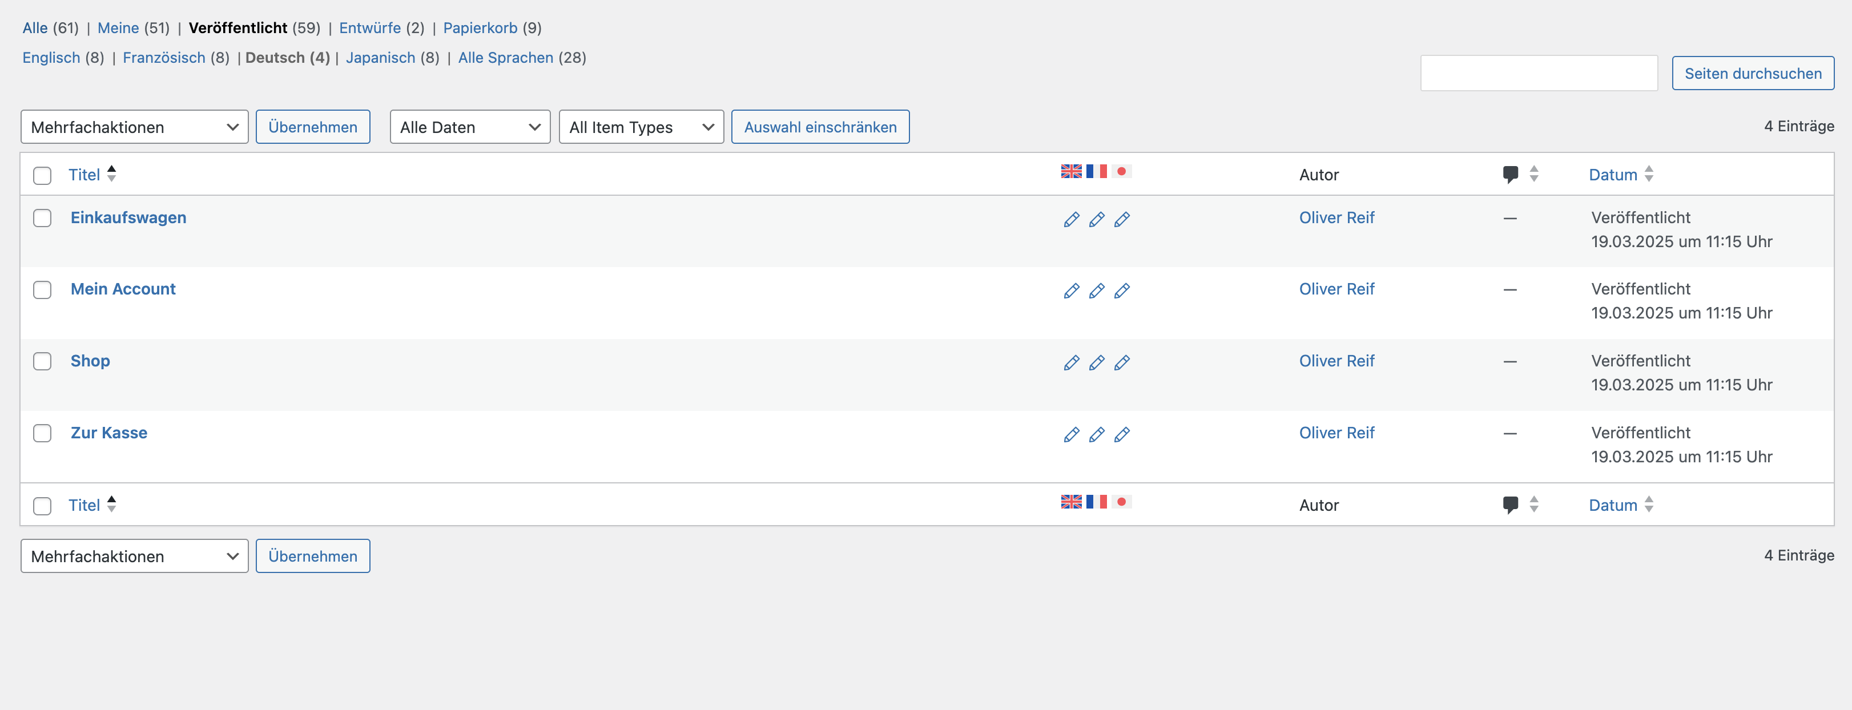Show Meine pages filter
The width and height of the screenshot is (1852, 710).
click(118, 28)
